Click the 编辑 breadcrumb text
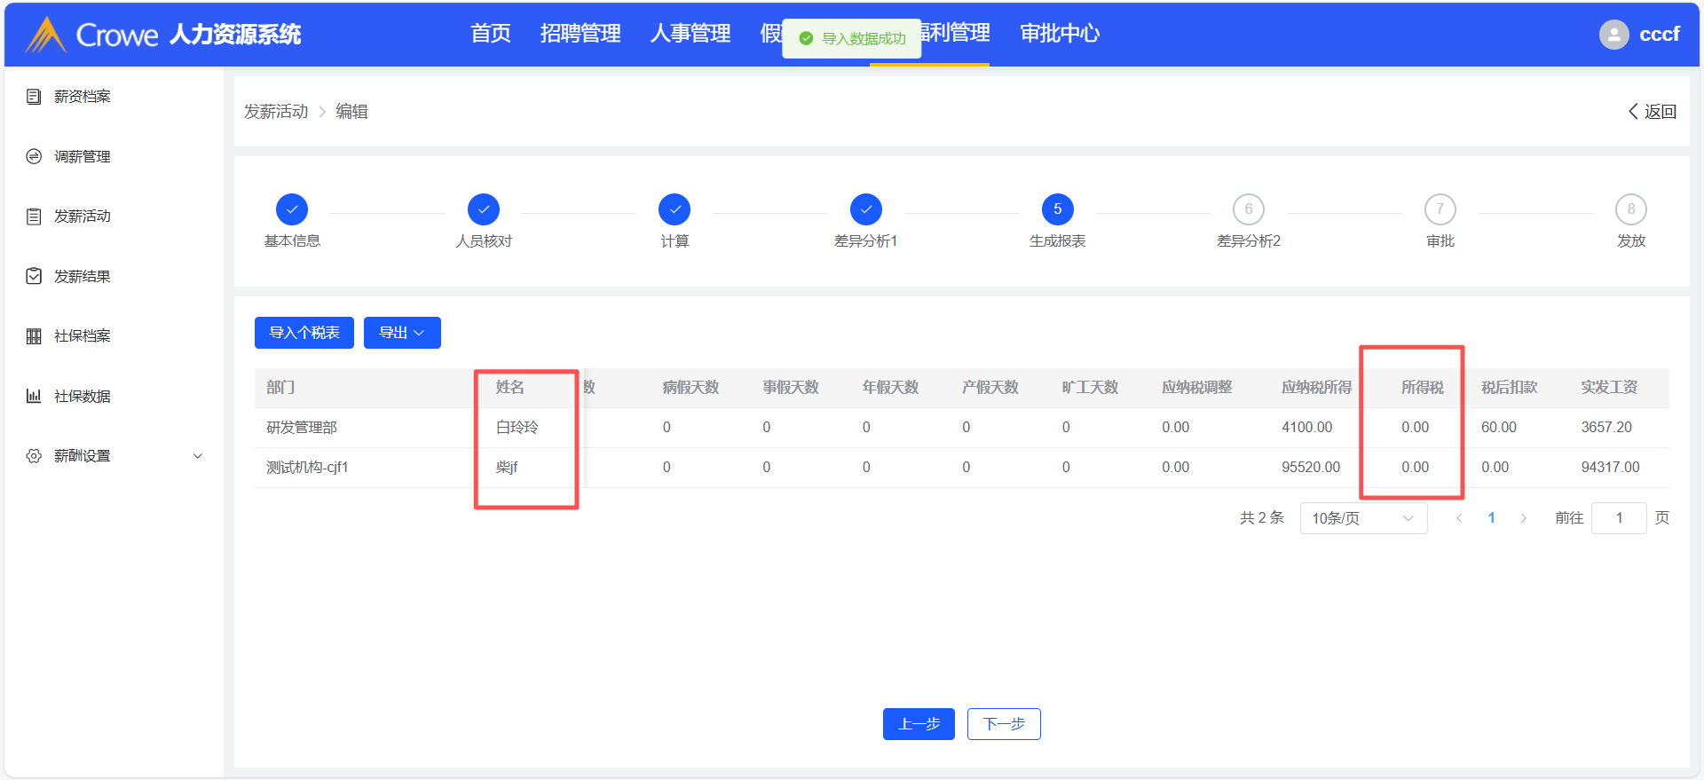The image size is (1704, 780). pos(351,112)
